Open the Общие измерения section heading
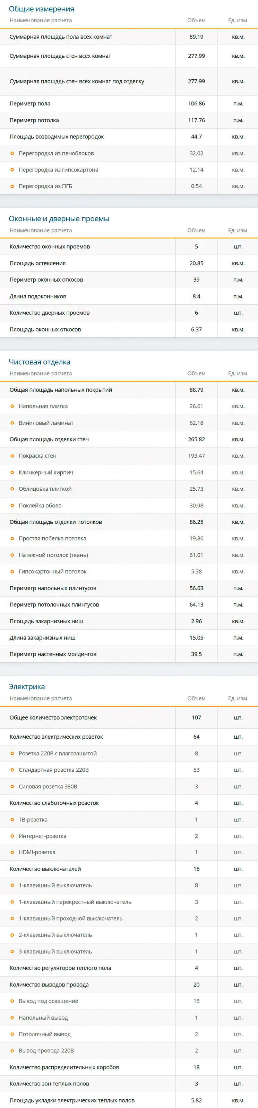 point(41,9)
